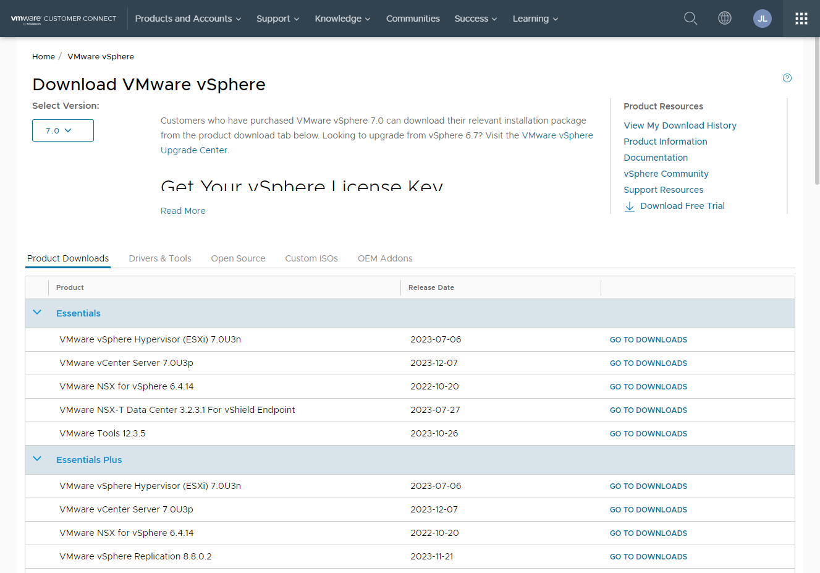The image size is (820, 573).
Task: Open the apps grid icon
Action: [x=801, y=19]
